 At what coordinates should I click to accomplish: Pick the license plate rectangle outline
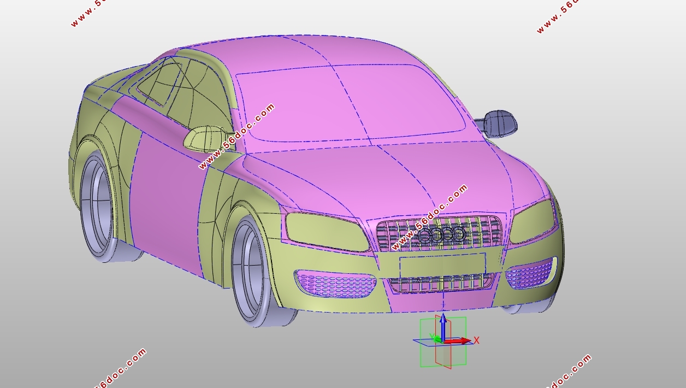[442, 264]
